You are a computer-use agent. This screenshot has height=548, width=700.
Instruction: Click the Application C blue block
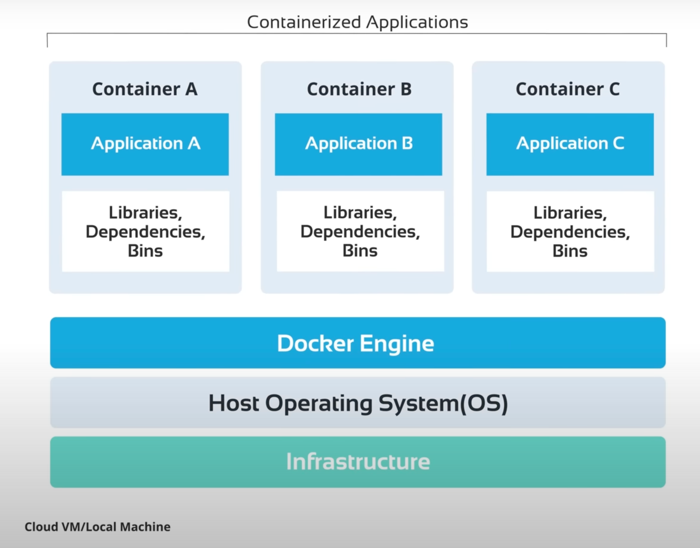coord(570,144)
